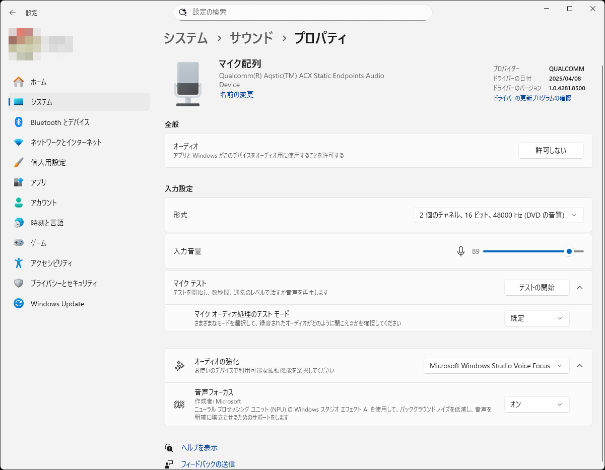Open the Microsoft Windows Studio Voice Focus dropdown

(x=496, y=366)
